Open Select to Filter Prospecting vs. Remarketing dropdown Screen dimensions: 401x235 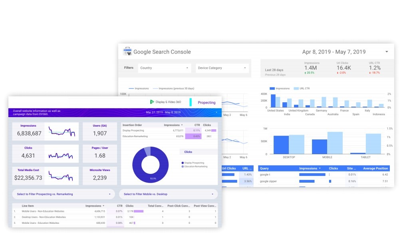[64, 194]
